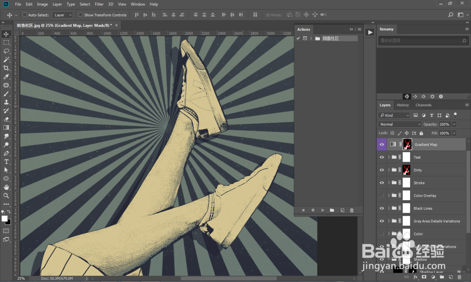471x282 pixels.
Task: Select the Gradient tool
Action: point(6,128)
